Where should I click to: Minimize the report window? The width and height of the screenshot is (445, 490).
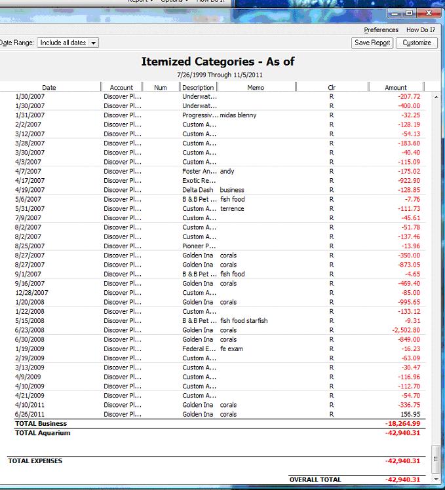coord(395,14)
